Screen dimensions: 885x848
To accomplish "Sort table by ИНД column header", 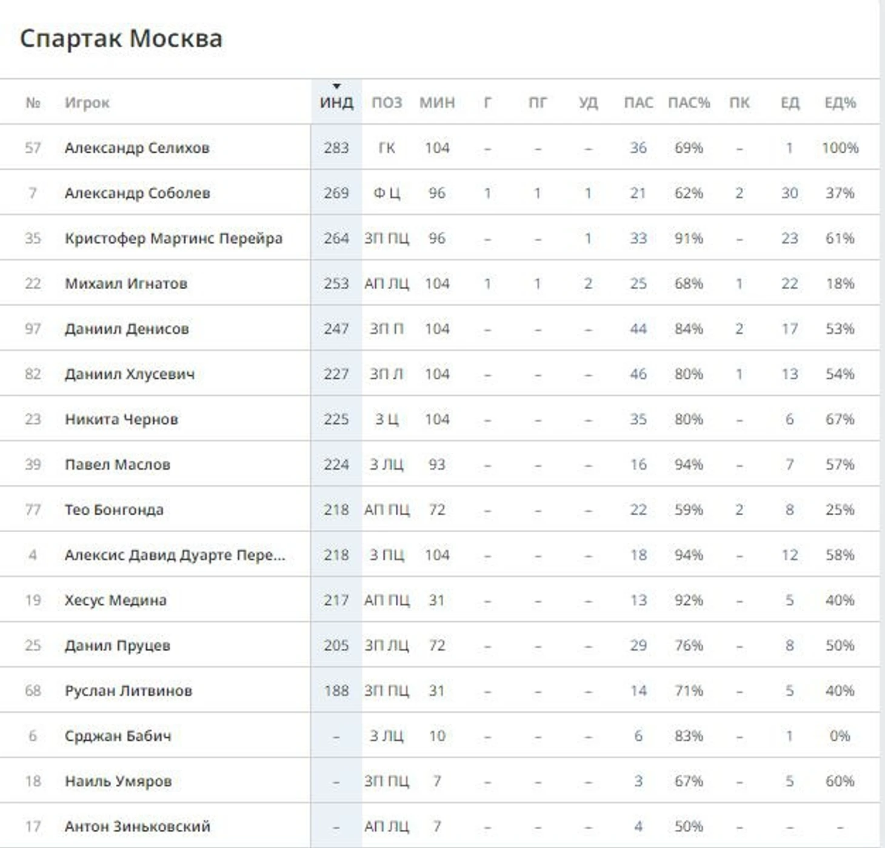I will pos(336,103).
